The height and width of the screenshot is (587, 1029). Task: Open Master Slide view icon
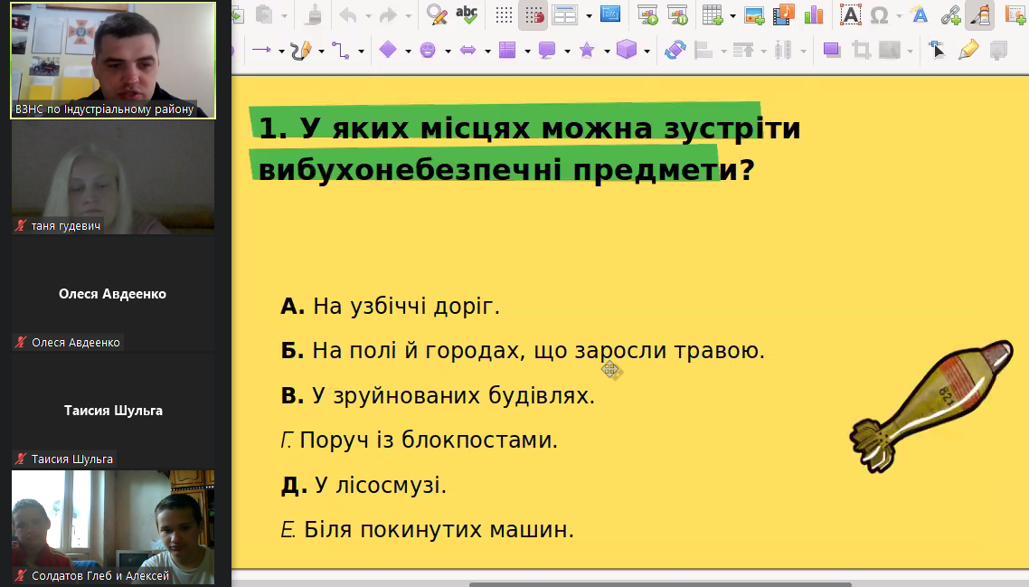pos(610,14)
